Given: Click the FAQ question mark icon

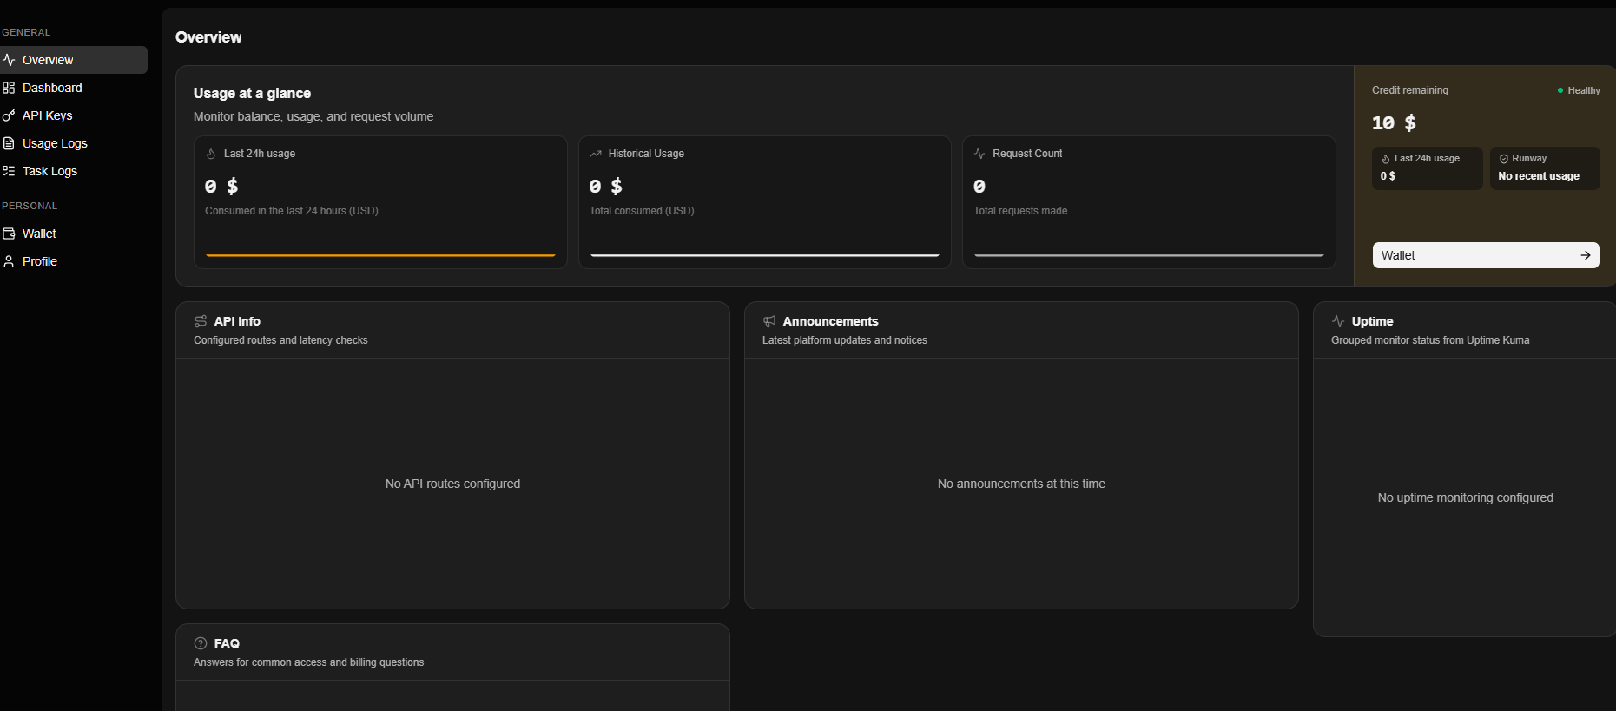Looking at the screenshot, I should tap(201, 643).
